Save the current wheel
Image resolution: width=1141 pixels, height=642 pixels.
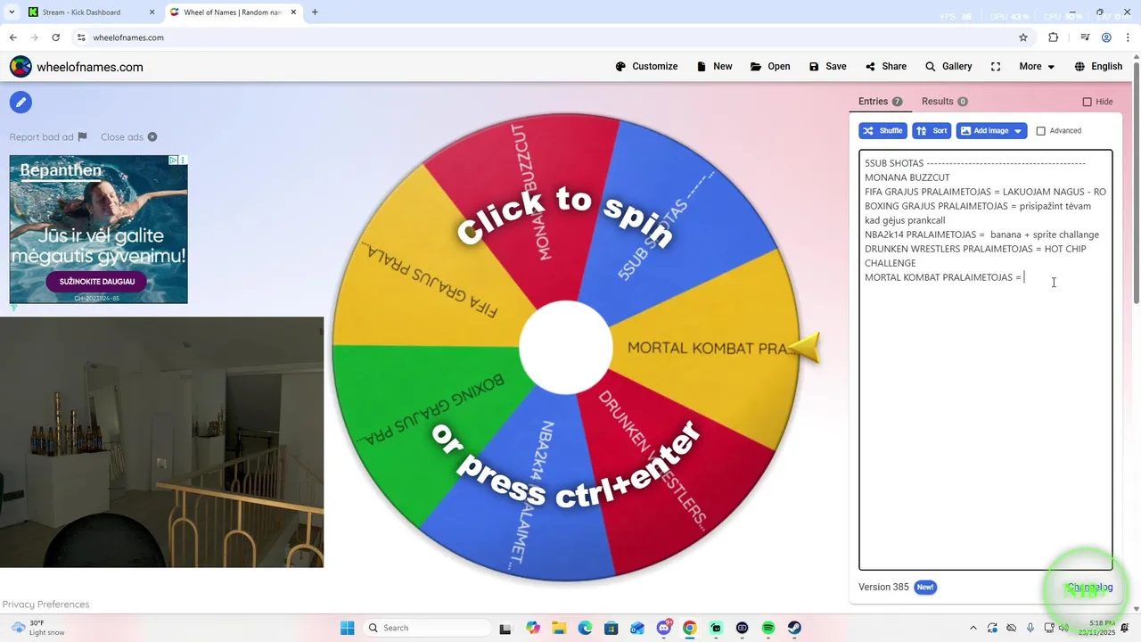point(828,67)
